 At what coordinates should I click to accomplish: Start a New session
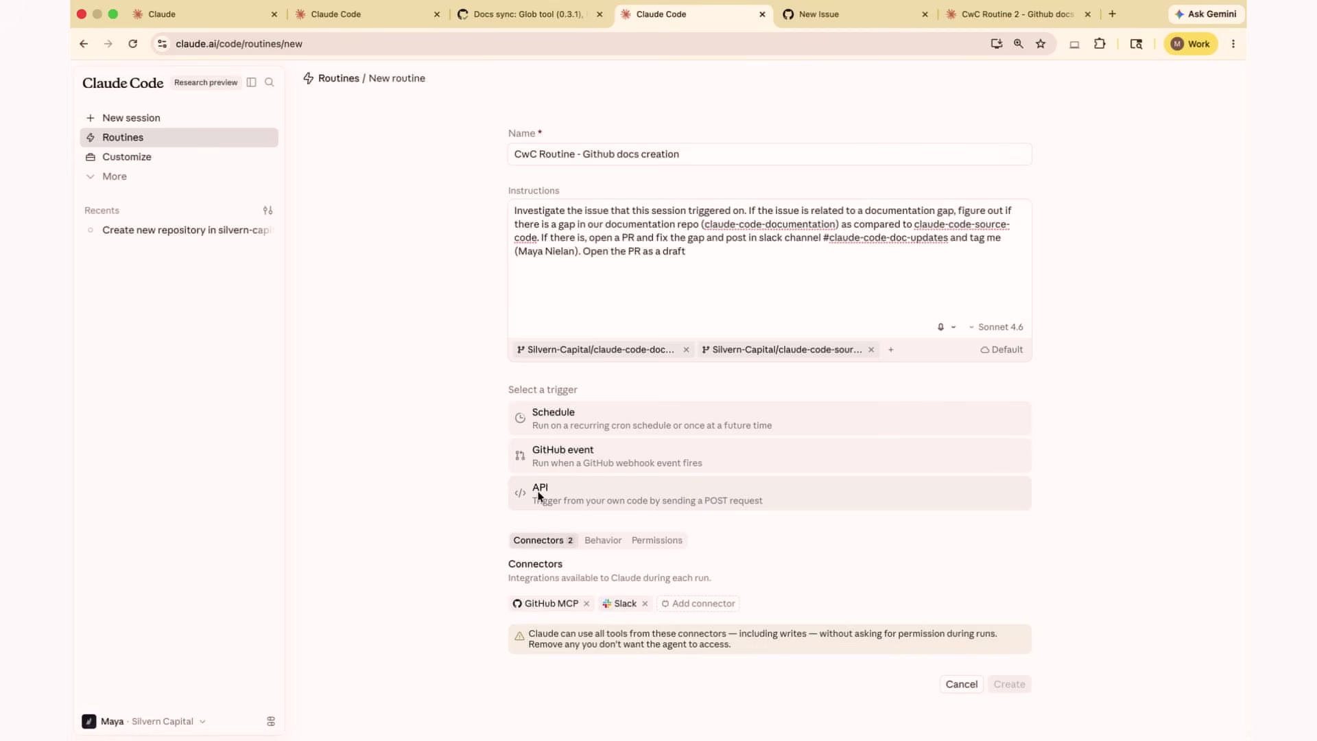(x=179, y=118)
